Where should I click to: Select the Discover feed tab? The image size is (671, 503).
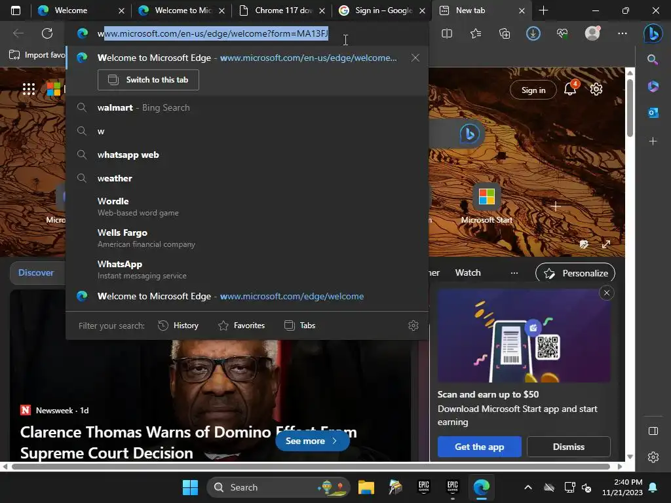tap(36, 273)
